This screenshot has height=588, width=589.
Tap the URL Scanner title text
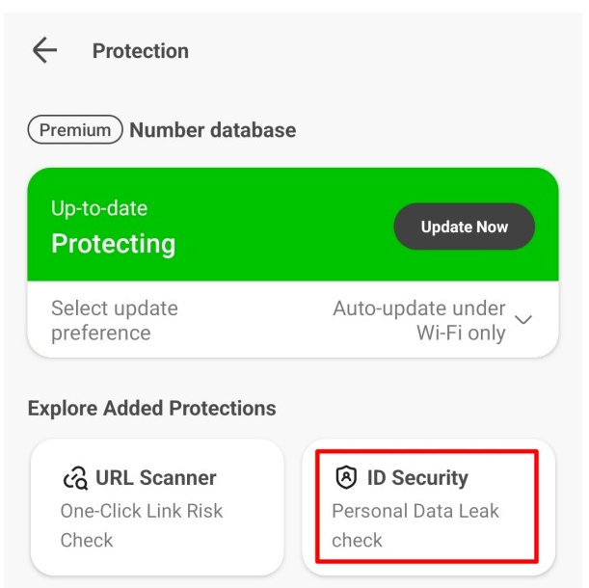click(156, 478)
